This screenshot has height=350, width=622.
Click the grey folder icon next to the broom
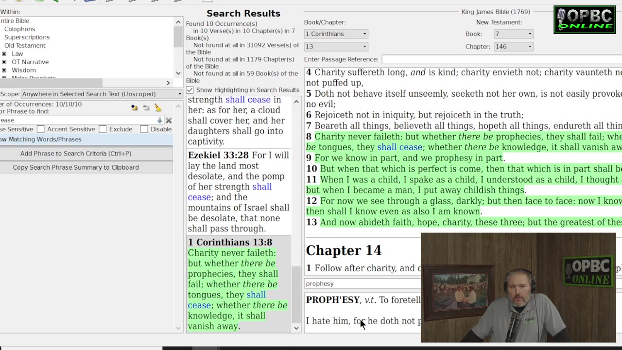point(146,107)
